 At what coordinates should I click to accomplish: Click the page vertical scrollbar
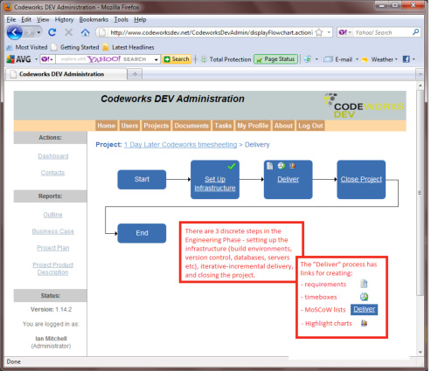(420, 193)
